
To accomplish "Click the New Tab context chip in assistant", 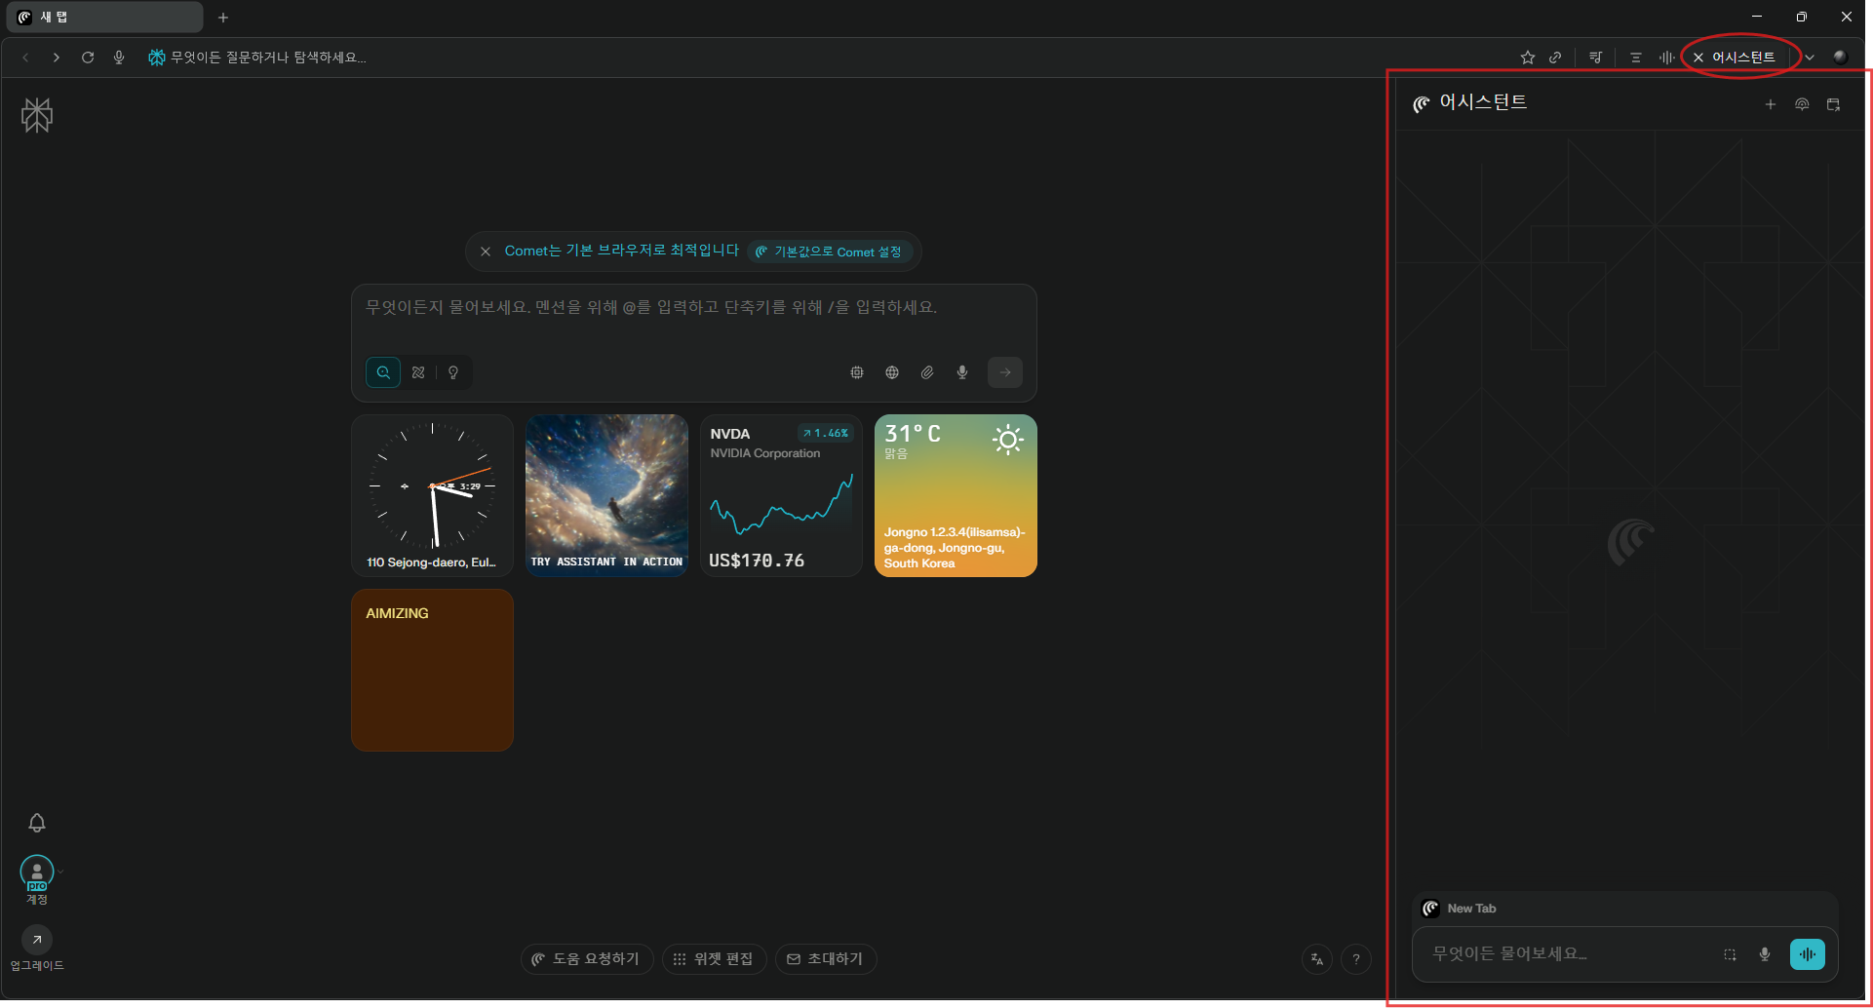I will click(x=1460, y=909).
